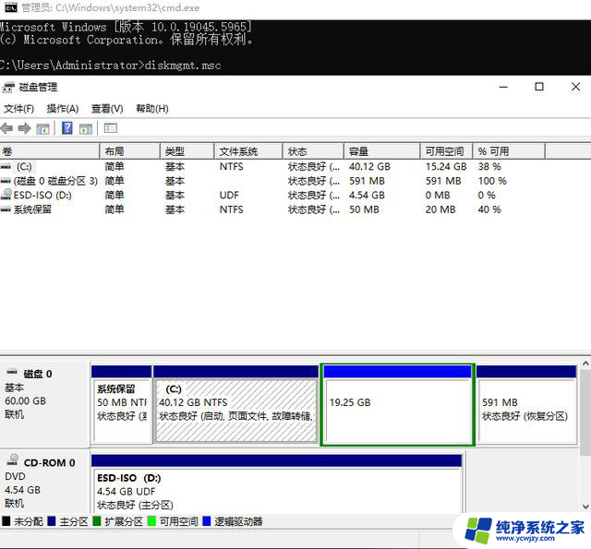Sort by the 布局 column header
The width and height of the screenshot is (591, 549).
pyautogui.click(x=130, y=151)
